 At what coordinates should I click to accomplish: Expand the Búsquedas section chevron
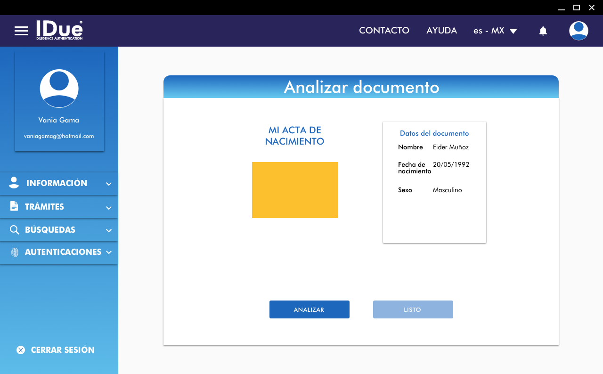pyautogui.click(x=109, y=230)
